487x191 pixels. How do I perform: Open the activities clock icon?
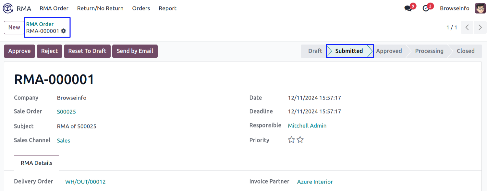(426, 8)
